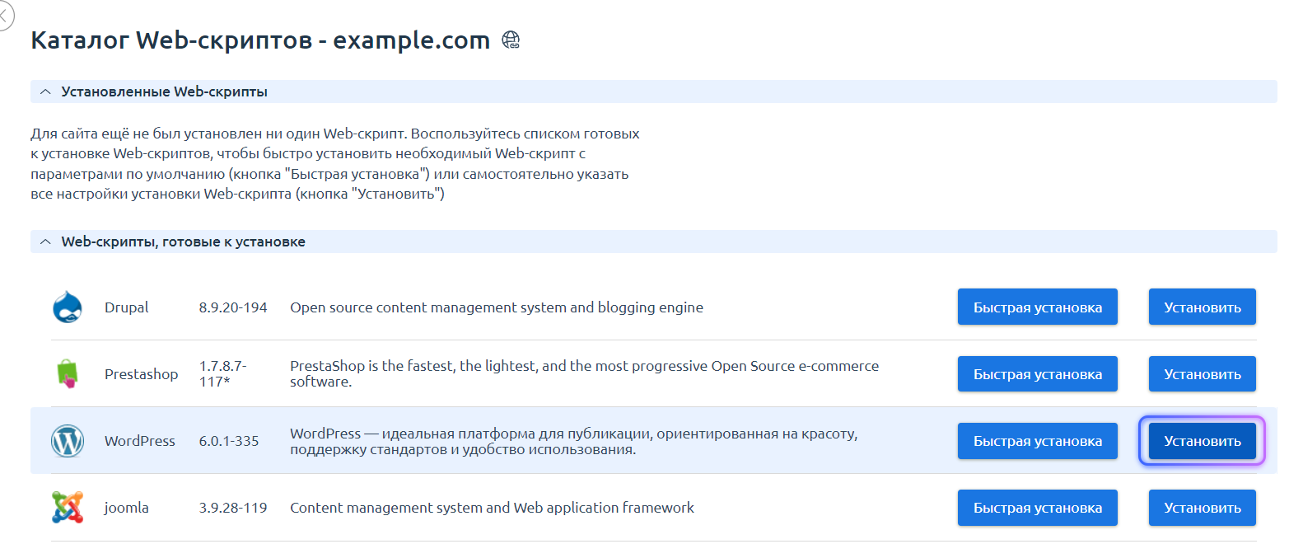This screenshot has width=1289, height=558.
Task: Click the Joomla description text
Action: [x=492, y=508]
